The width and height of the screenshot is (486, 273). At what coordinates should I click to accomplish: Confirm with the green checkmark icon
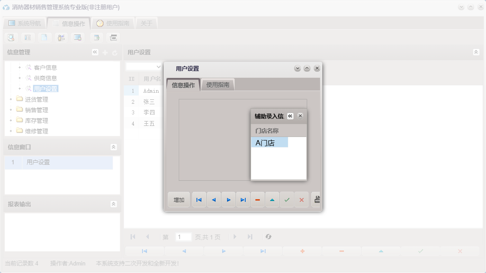pyautogui.click(x=287, y=200)
